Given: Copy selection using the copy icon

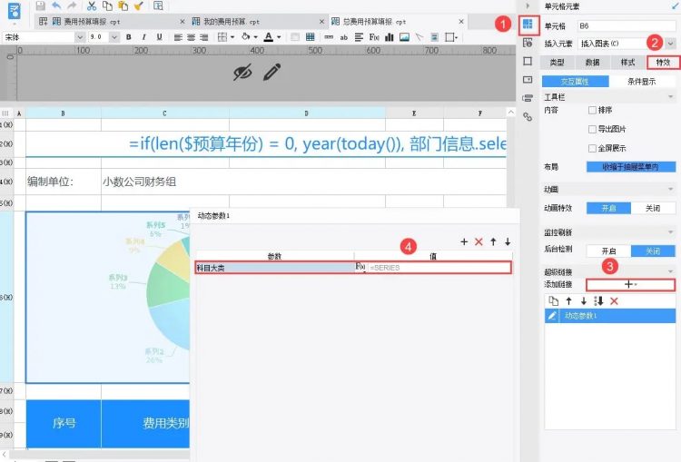Looking at the screenshot, I should click(107, 5).
